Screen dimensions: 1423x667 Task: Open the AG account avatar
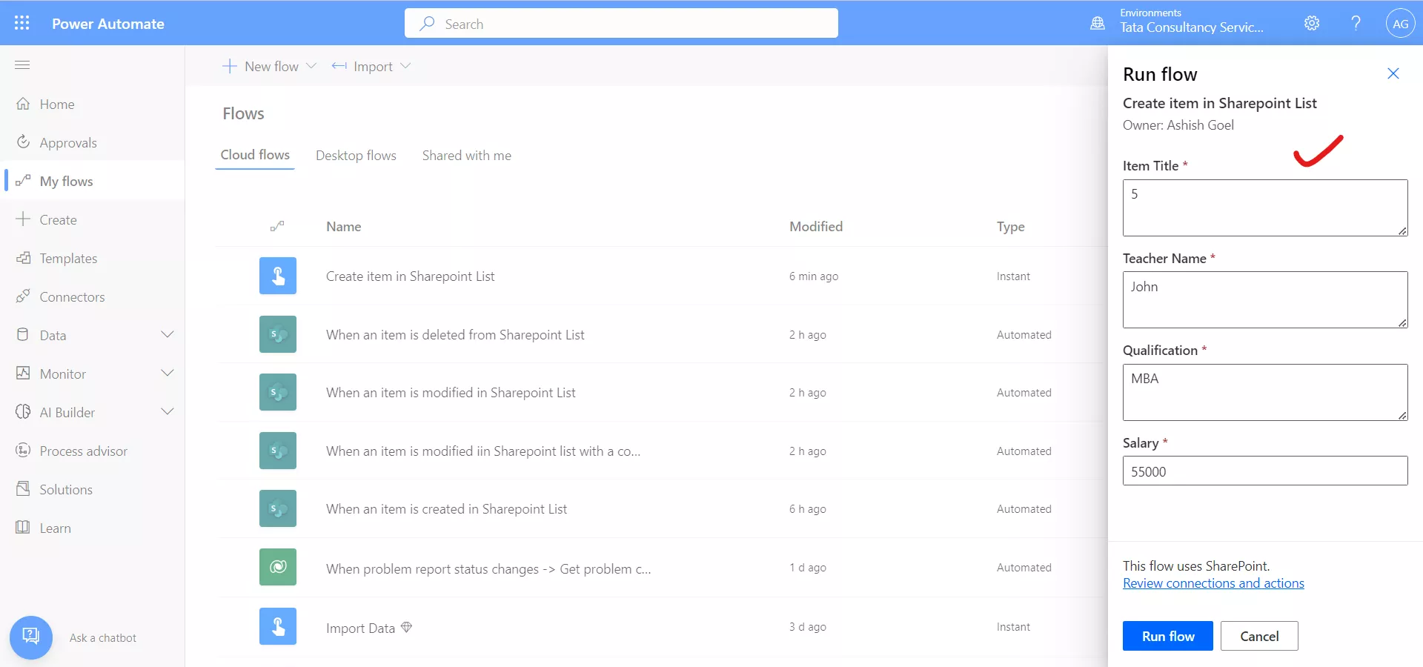(x=1400, y=23)
